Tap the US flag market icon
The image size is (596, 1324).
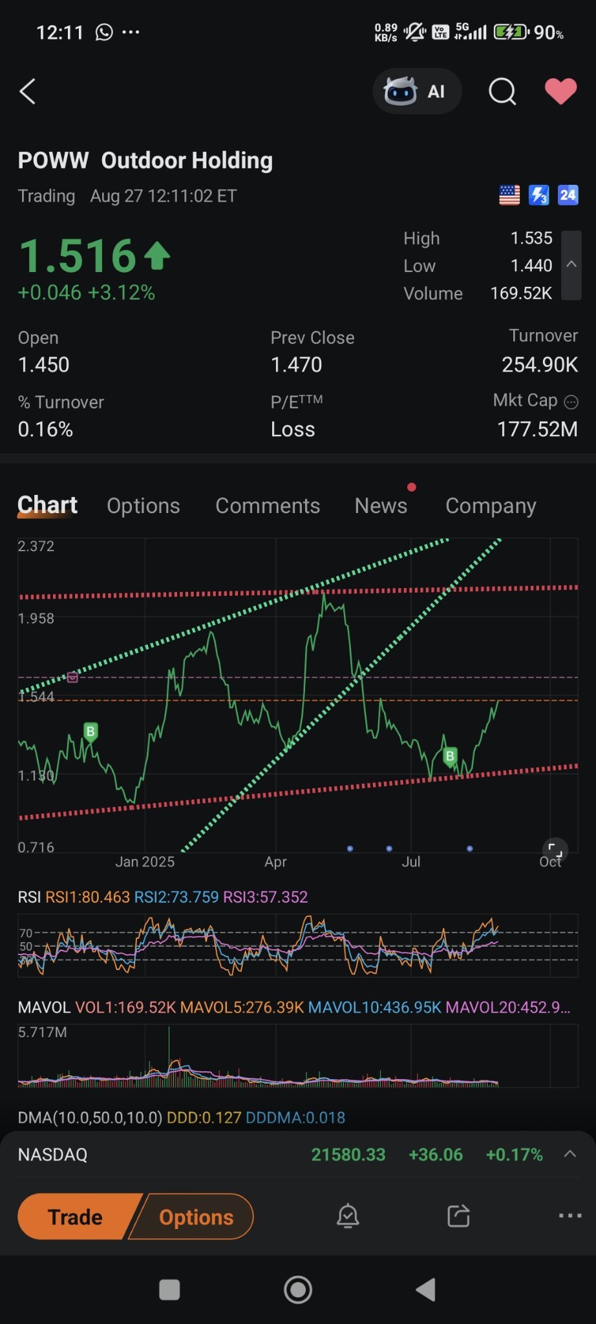(509, 195)
